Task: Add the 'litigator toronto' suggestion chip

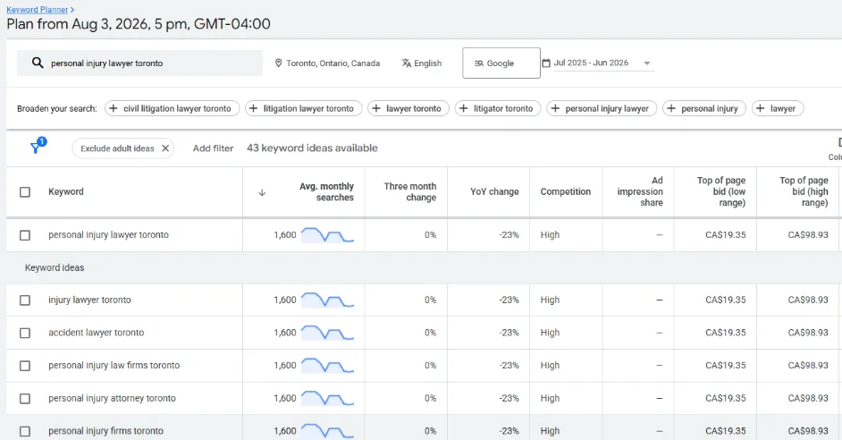Action: [498, 108]
